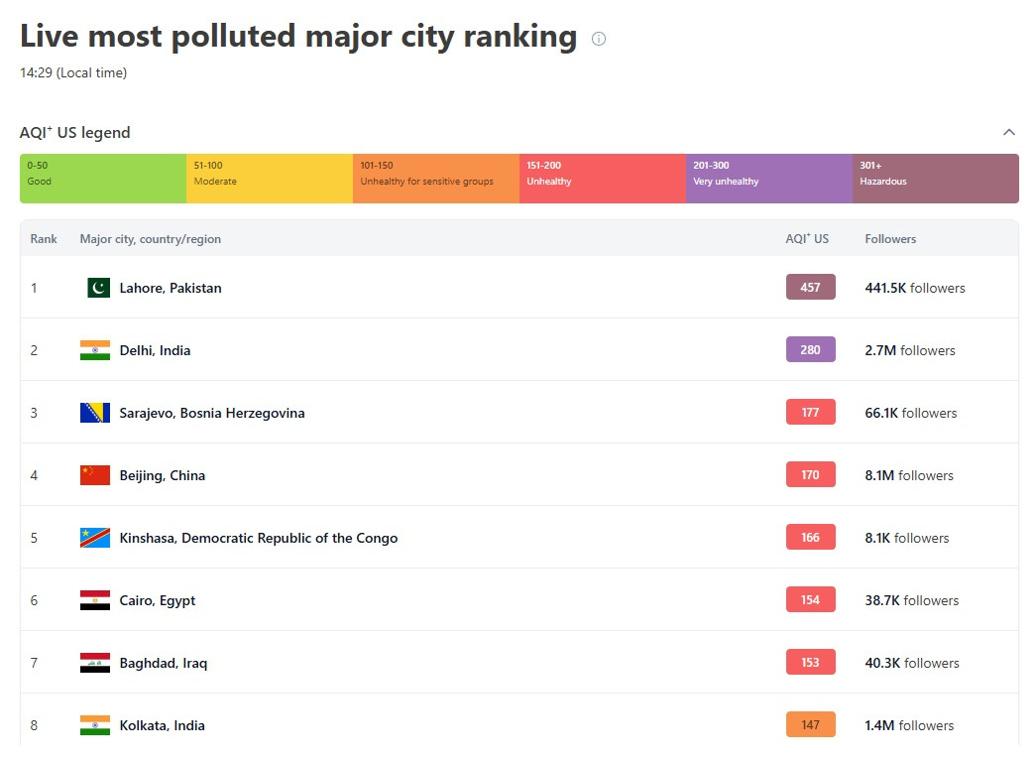Click the 457 AQI badge for Lahore
The height and width of the screenshot is (761, 1035).
pyautogui.click(x=811, y=288)
